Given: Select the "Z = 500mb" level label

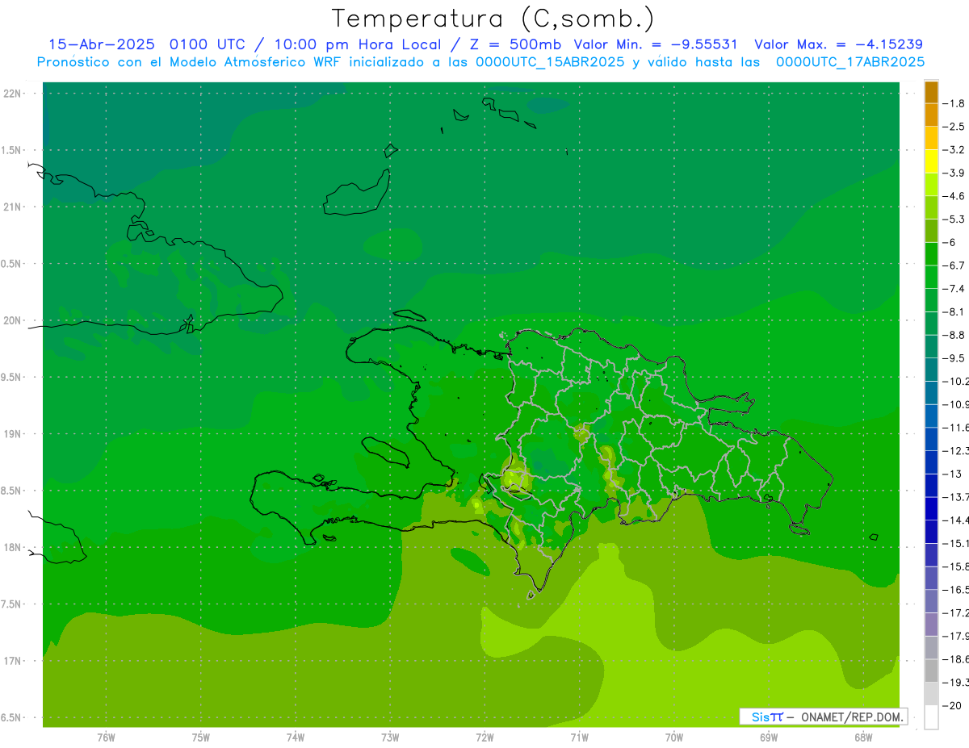Looking at the screenshot, I should click(x=514, y=44).
